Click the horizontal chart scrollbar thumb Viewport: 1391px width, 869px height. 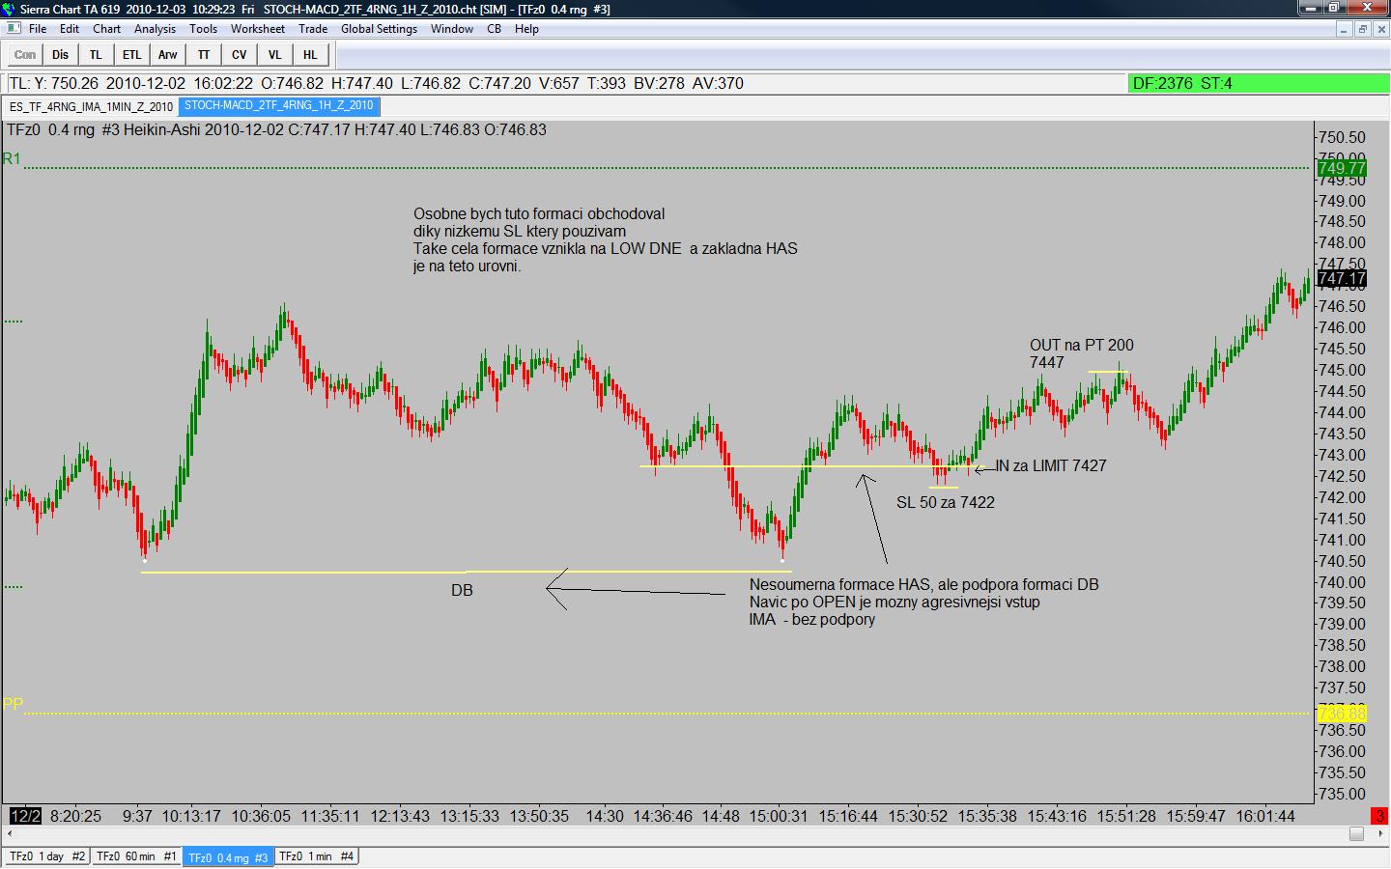[x=1356, y=834]
